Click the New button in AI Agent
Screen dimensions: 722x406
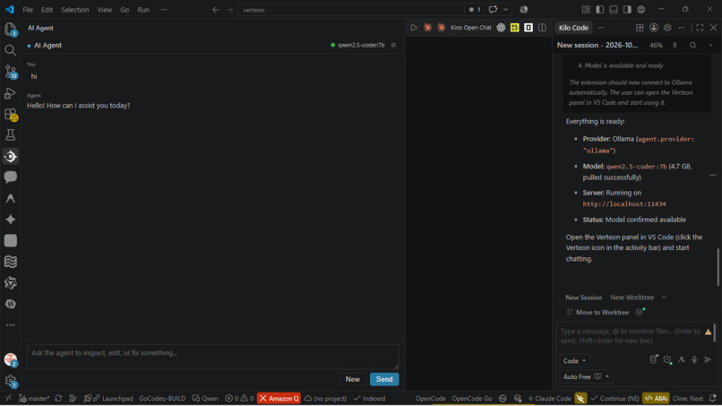click(x=353, y=379)
